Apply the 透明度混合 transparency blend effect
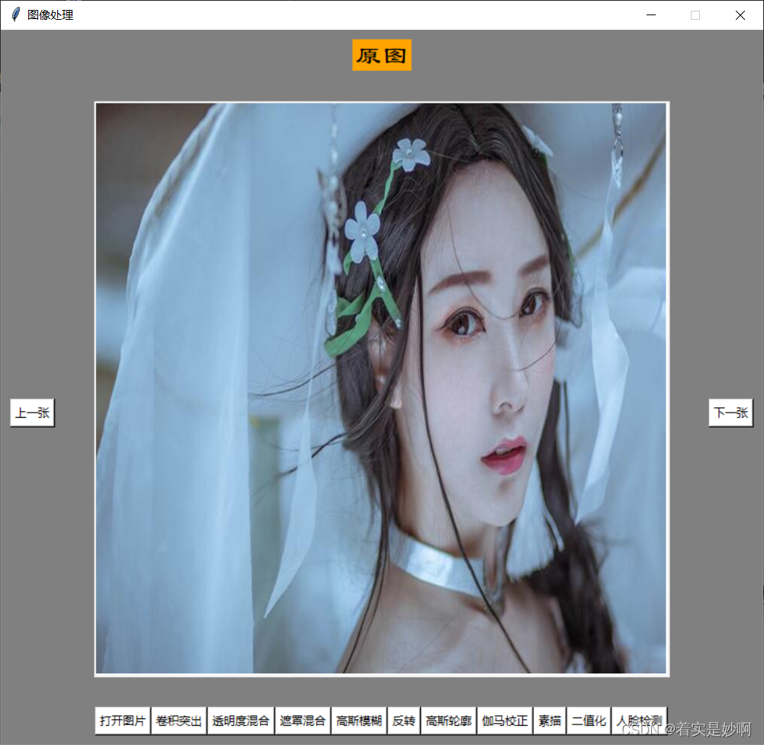The width and height of the screenshot is (764, 745). pyautogui.click(x=241, y=719)
